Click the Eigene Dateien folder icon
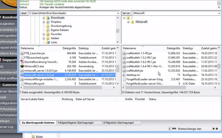The width and height of the screenshot is (222, 138). (x=48, y=30)
